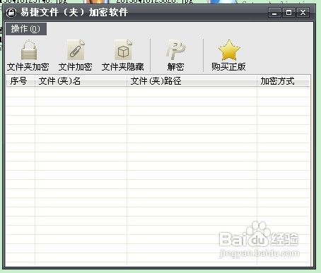Sort by 序号 column header
Image resolution: width=321 pixels, height=273 pixels.
point(21,81)
